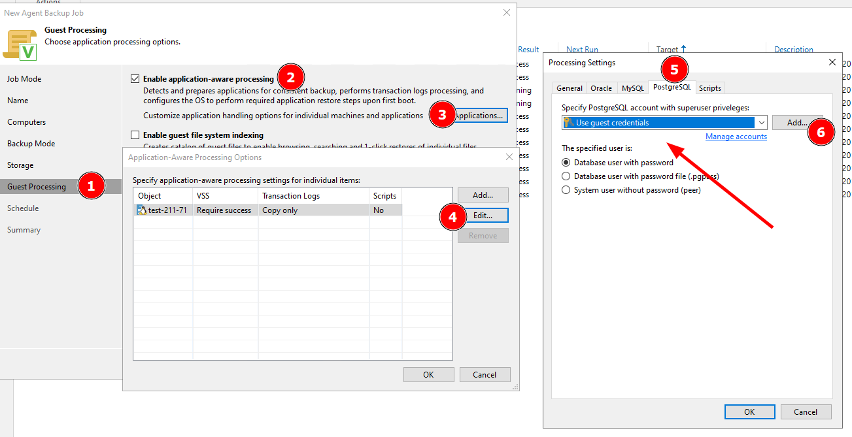Image resolution: width=852 pixels, height=437 pixels.
Task: Click the Result column header in background
Action: [528, 50]
